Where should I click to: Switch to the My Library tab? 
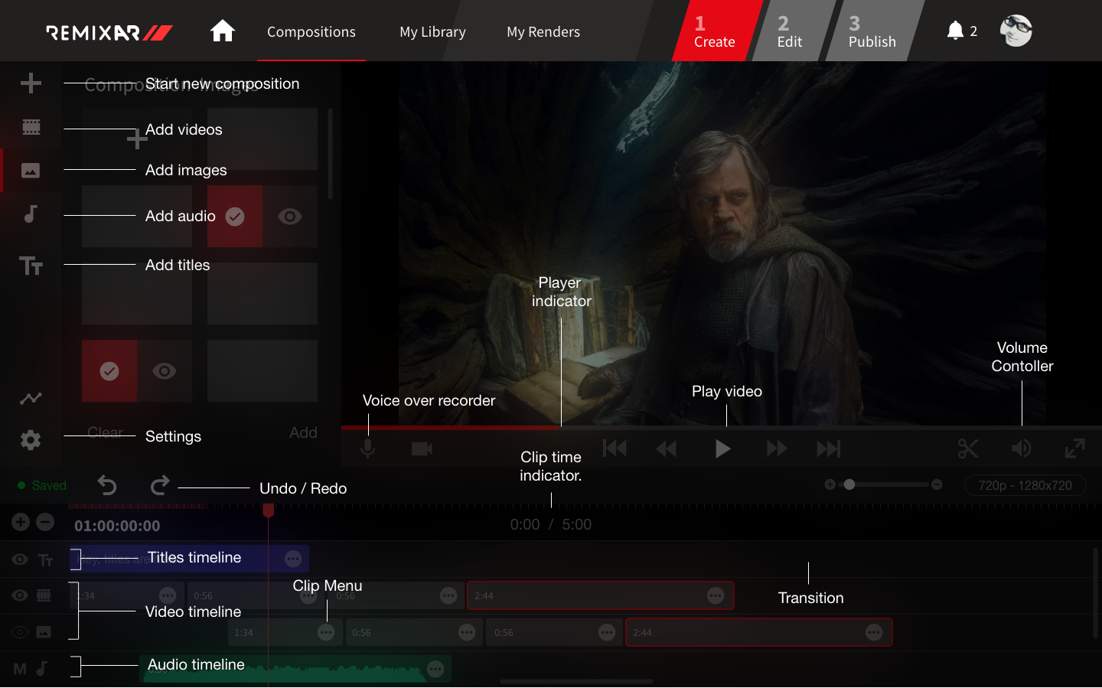432,31
